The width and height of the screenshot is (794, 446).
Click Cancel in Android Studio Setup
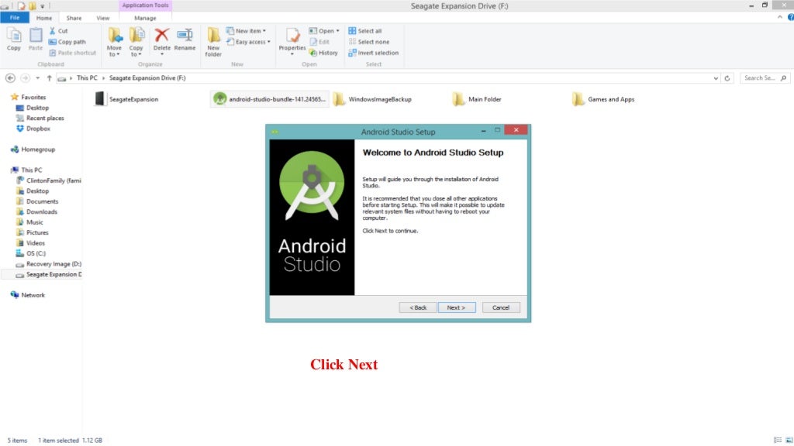pos(501,307)
